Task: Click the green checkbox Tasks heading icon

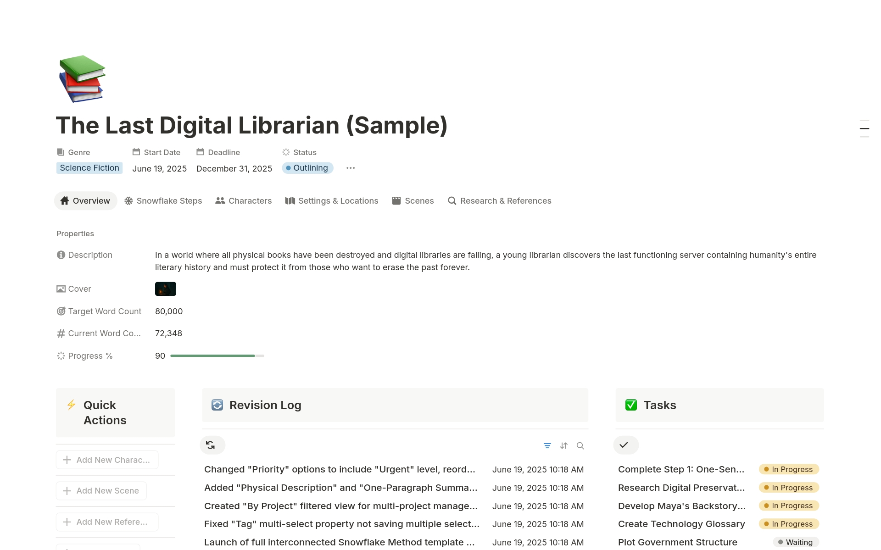Action: pos(631,405)
